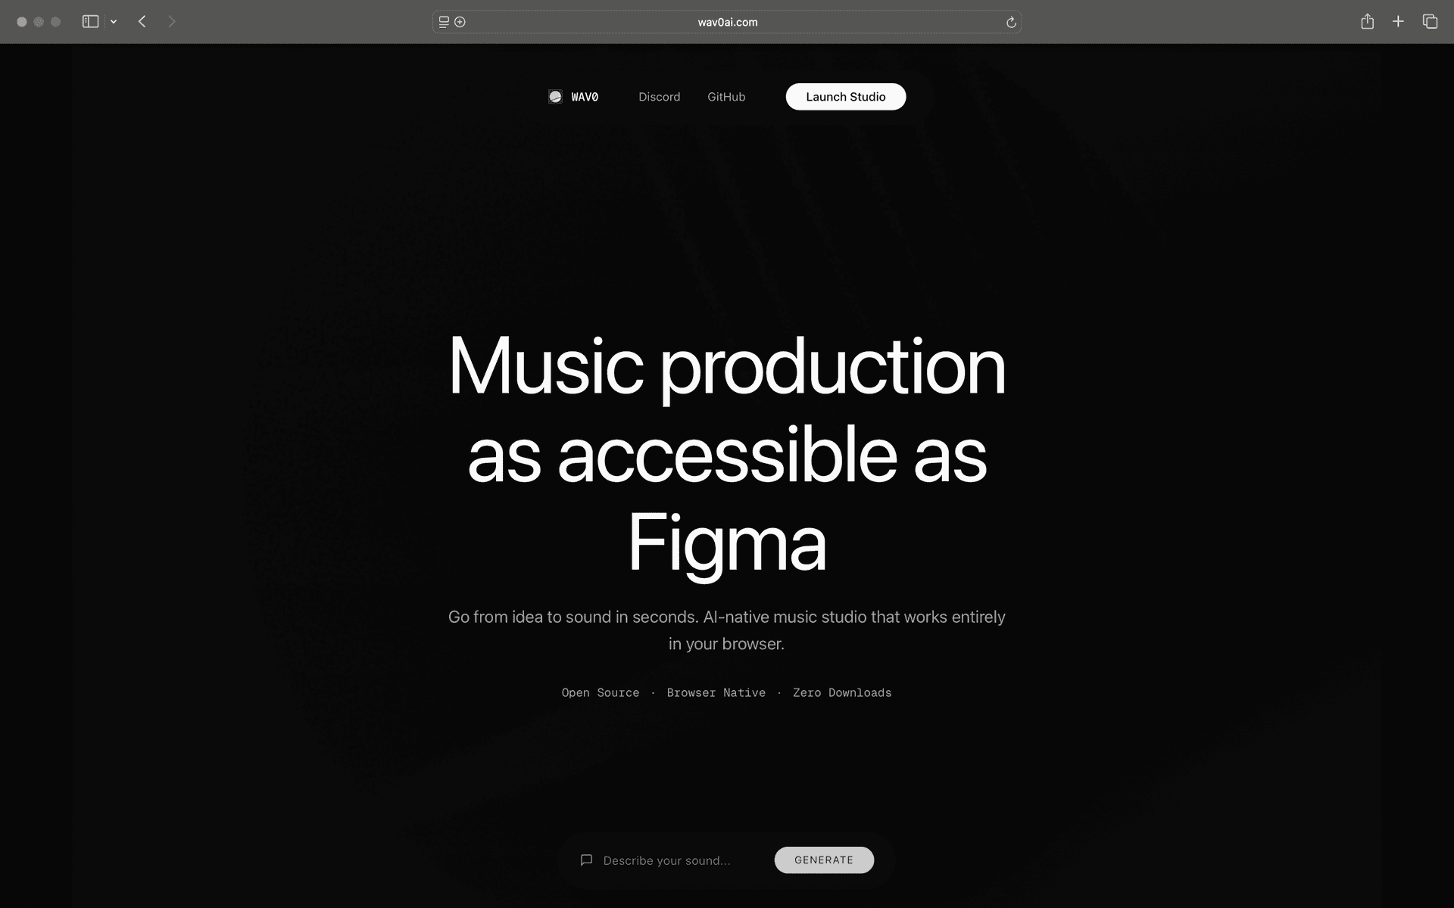Select the wav0ai.com address field

tap(727, 22)
